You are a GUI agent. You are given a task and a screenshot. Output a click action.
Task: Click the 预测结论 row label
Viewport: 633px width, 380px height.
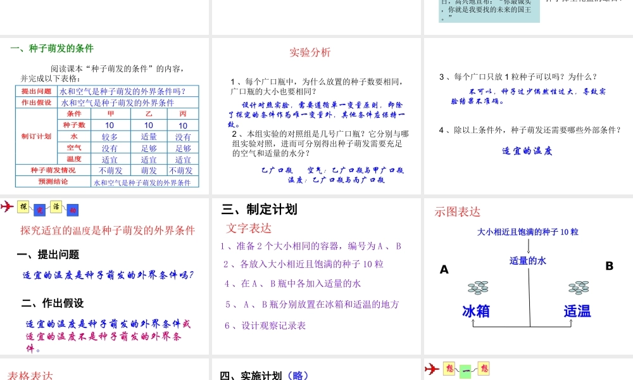(53, 182)
